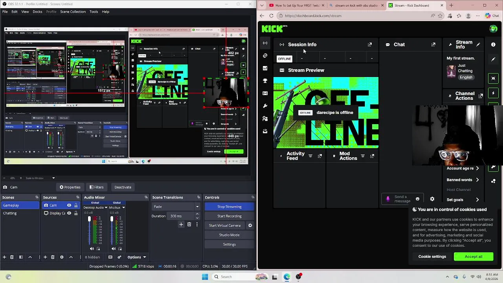Image resolution: width=503 pixels, height=283 pixels.
Task: Open Kick sidebar trophy achievements icon
Action: click(x=265, y=81)
